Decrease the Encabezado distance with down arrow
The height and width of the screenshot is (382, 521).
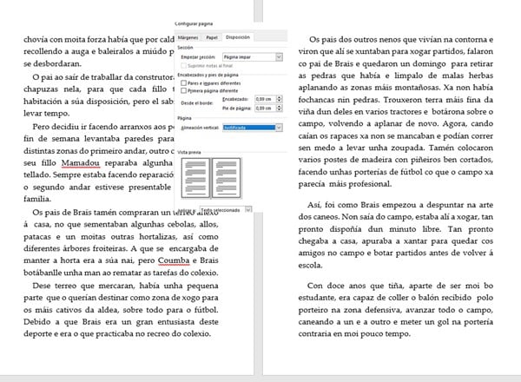(280, 101)
